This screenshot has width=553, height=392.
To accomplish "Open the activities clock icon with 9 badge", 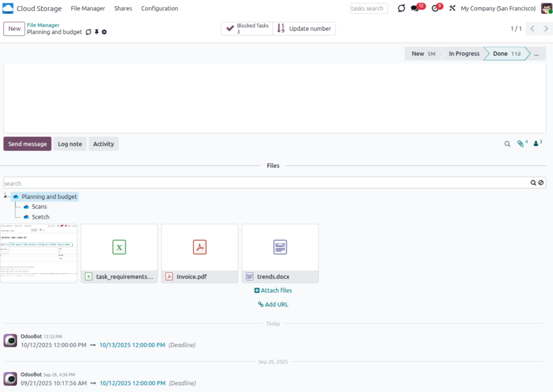I will [x=435, y=8].
